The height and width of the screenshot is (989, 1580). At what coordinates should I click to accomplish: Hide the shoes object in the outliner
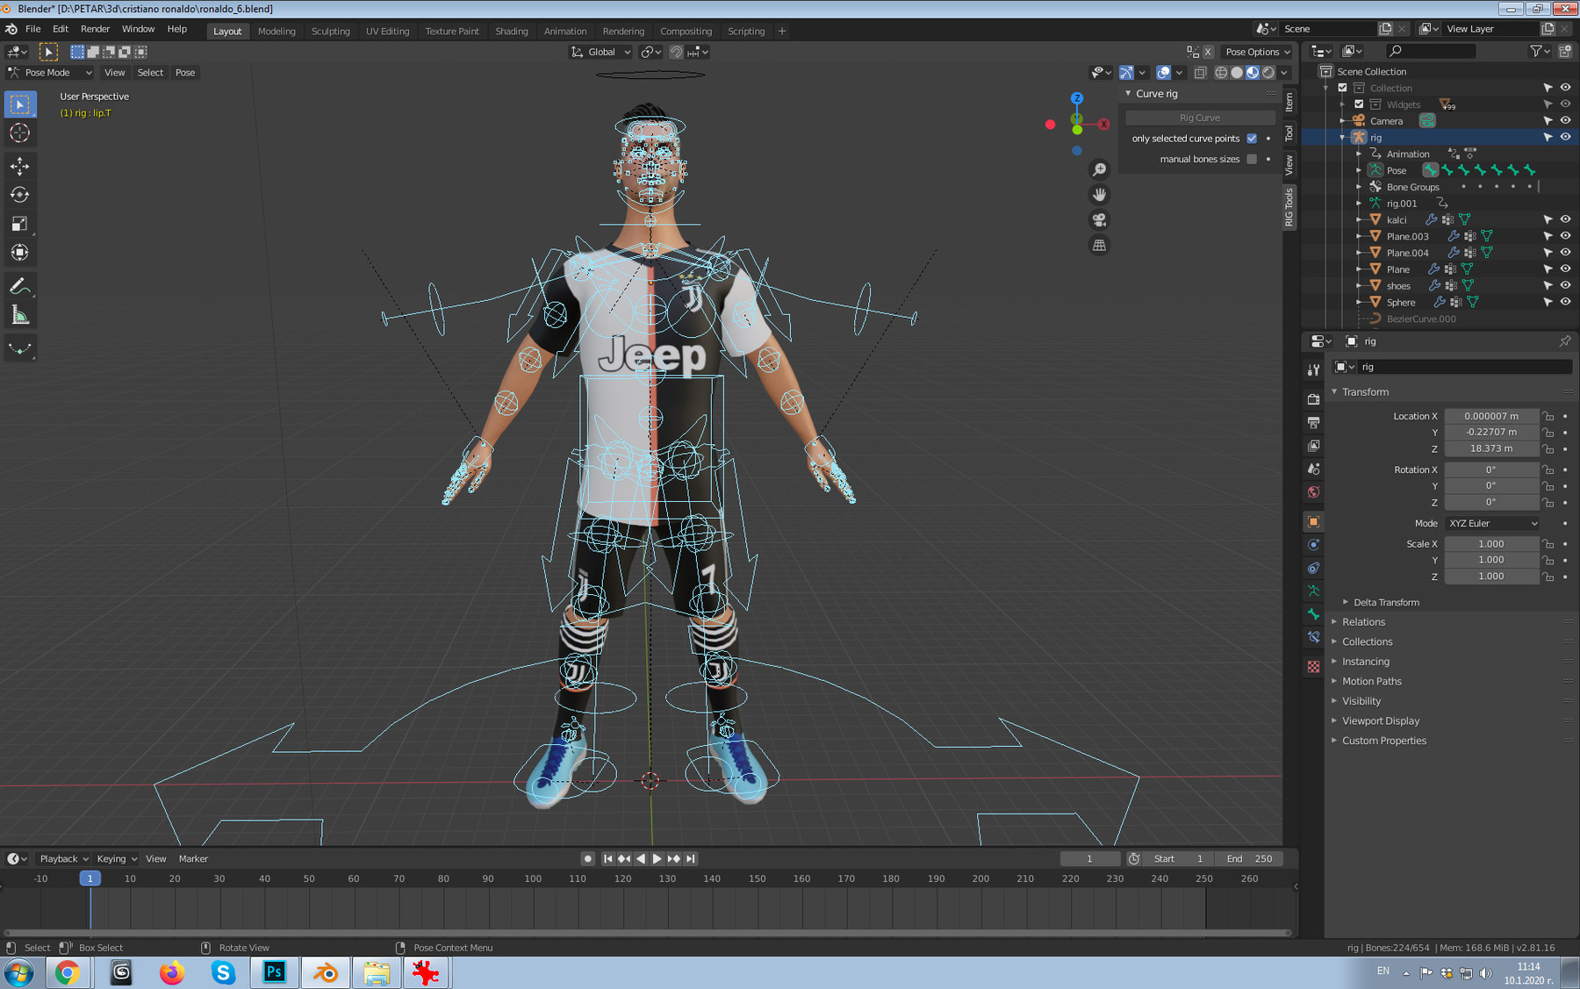pyautogui.click(x=1564, y=285)
